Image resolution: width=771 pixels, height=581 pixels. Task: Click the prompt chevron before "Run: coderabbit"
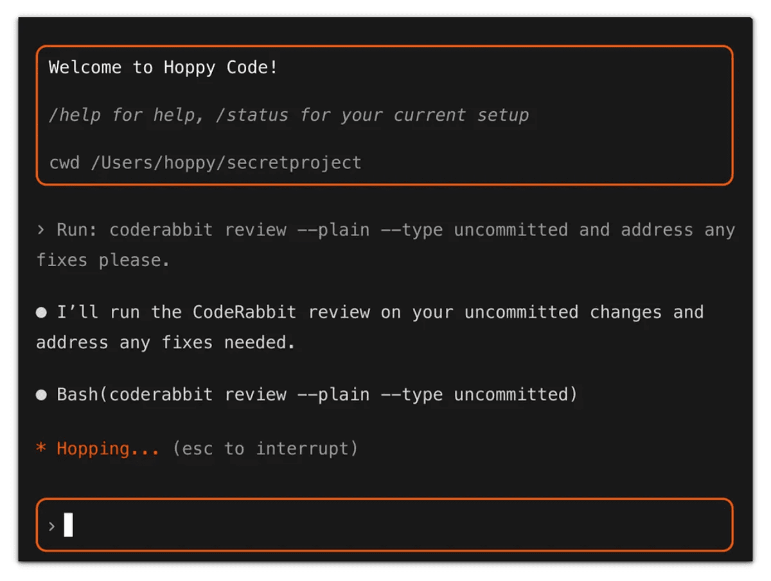click(41, 230)
